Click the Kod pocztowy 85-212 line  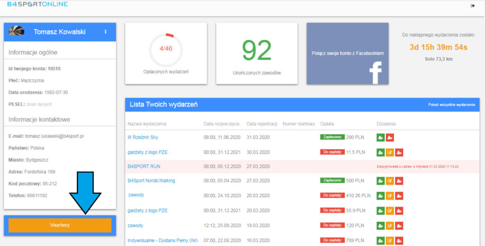tap(33, 184)
